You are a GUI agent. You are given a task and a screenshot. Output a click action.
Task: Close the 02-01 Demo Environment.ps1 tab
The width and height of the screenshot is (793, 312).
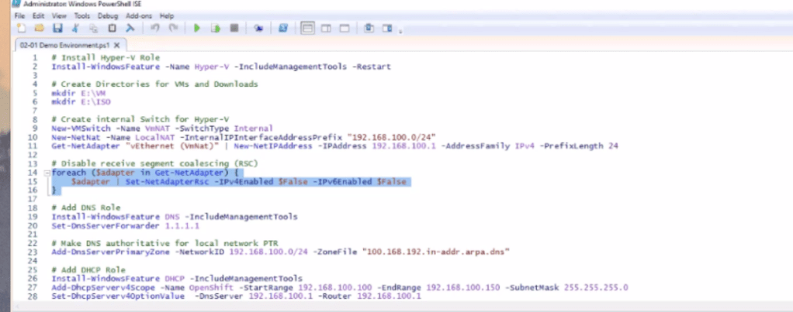117,45
